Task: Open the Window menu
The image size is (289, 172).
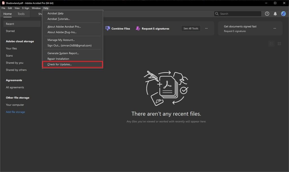Action: (x=36, y=8)
